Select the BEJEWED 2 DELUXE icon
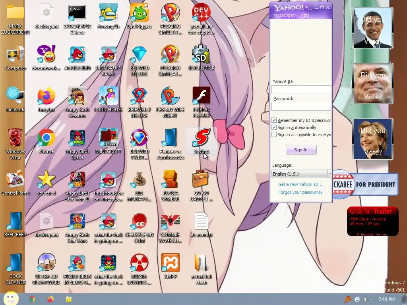 (139, 102)
